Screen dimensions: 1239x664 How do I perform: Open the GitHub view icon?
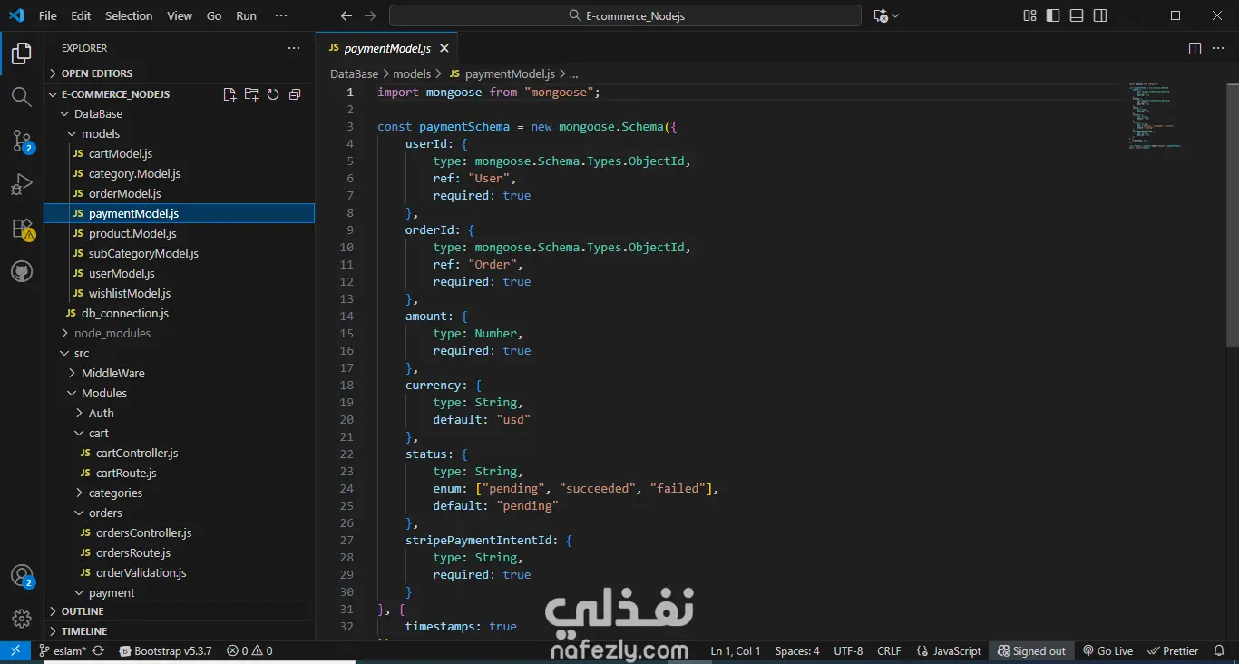[21, 271]
